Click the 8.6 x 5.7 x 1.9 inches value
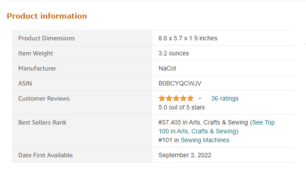The image size is (306, 175). point(188,38)
